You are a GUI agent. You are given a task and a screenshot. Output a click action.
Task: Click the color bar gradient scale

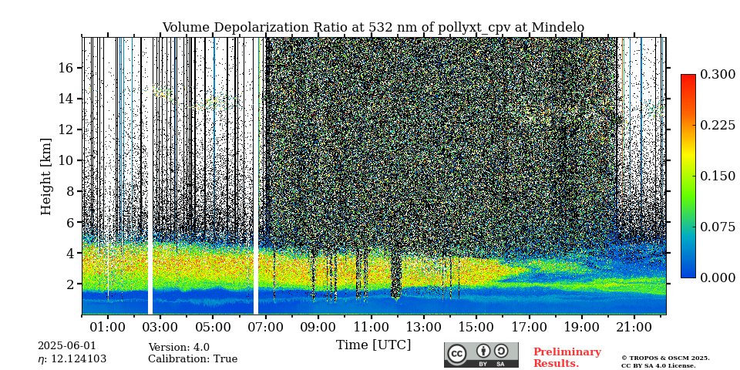click(x=688, y=176)
